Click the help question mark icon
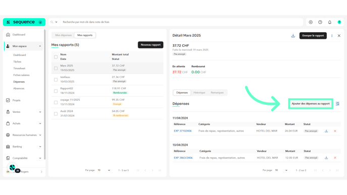The width and height of the screenshot is (347, 195). point(339,22)
